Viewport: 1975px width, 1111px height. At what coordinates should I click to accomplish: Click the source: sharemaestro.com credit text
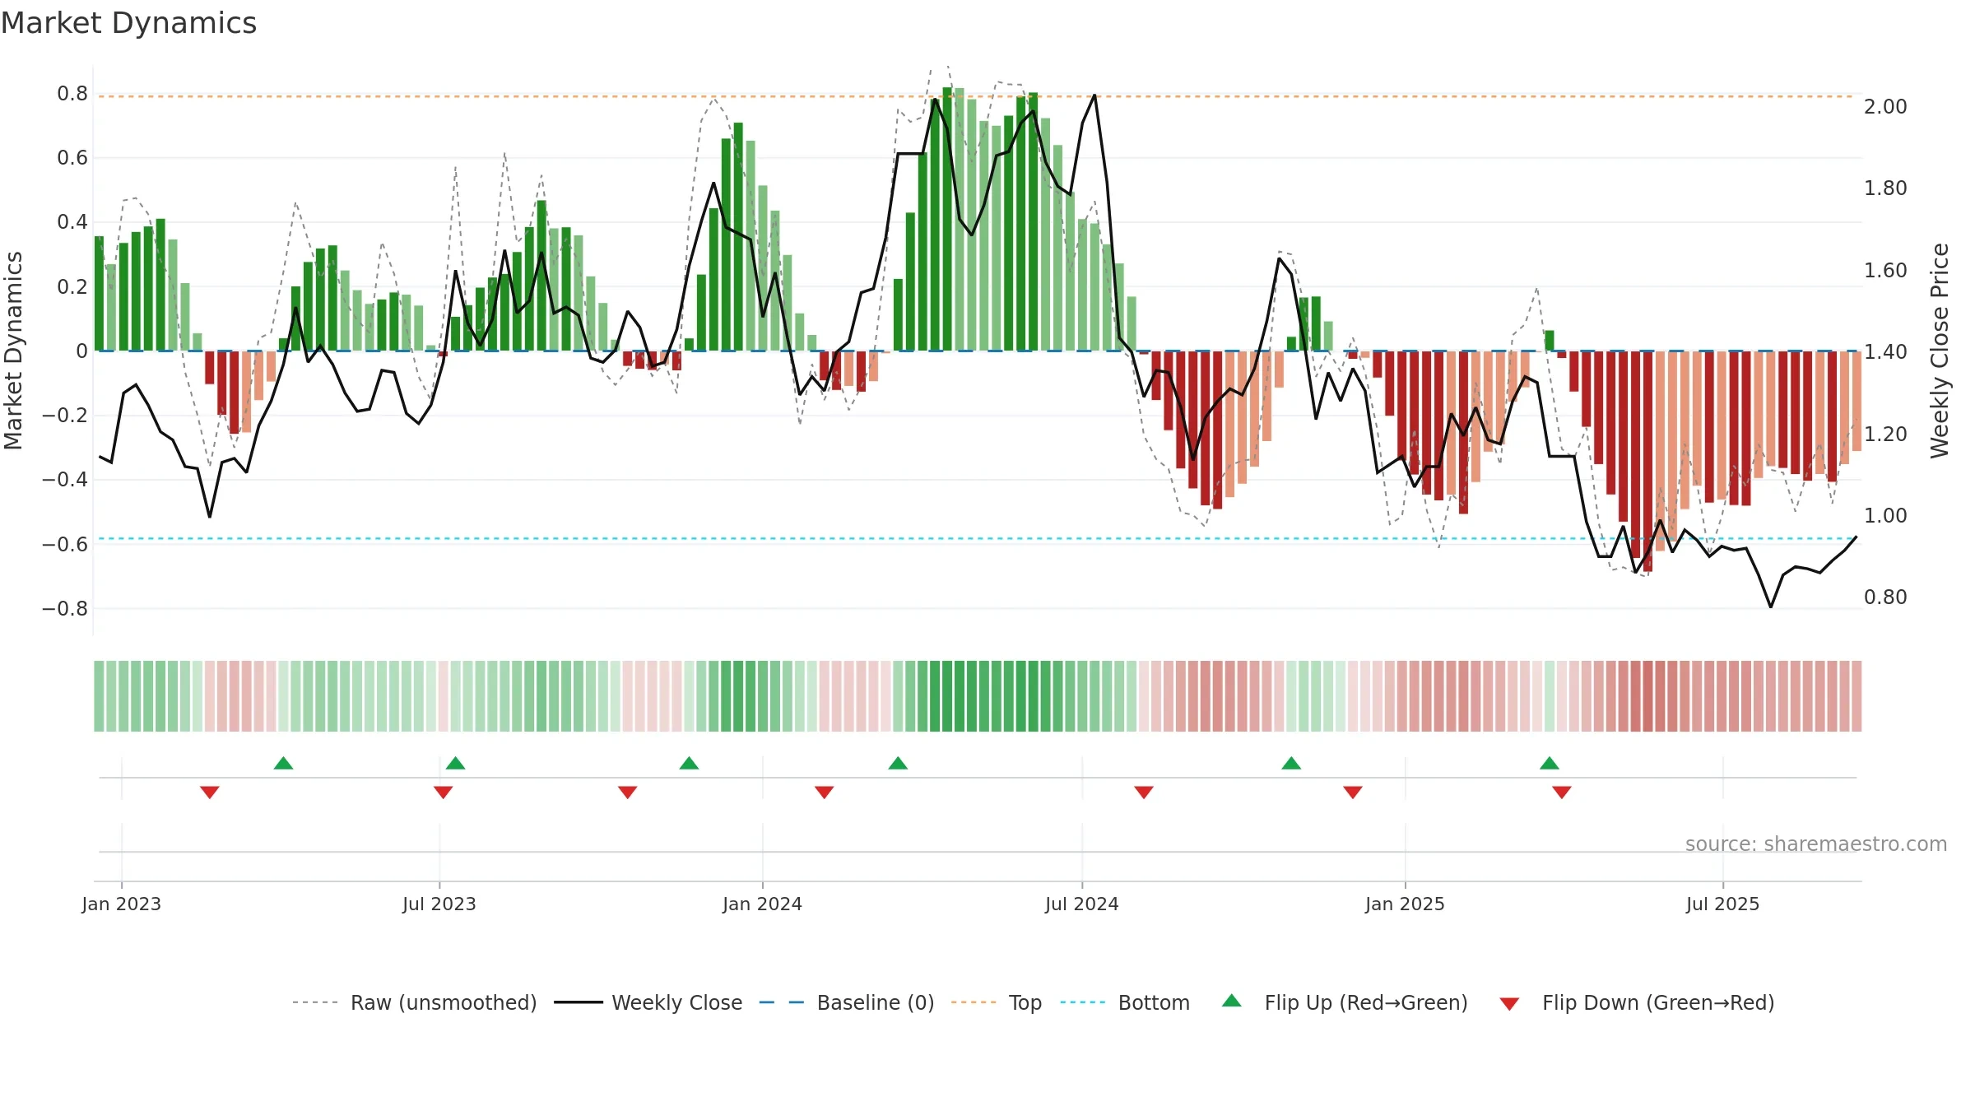[x=1816, y=844]
